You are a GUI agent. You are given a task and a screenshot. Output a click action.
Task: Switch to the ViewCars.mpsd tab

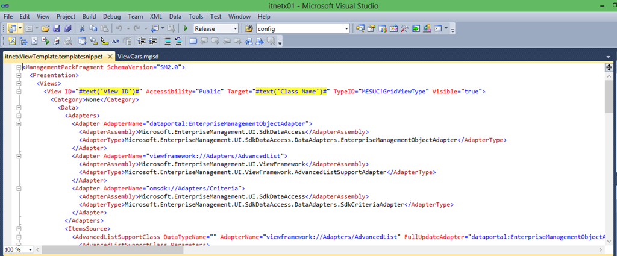(x=138, y=56)
